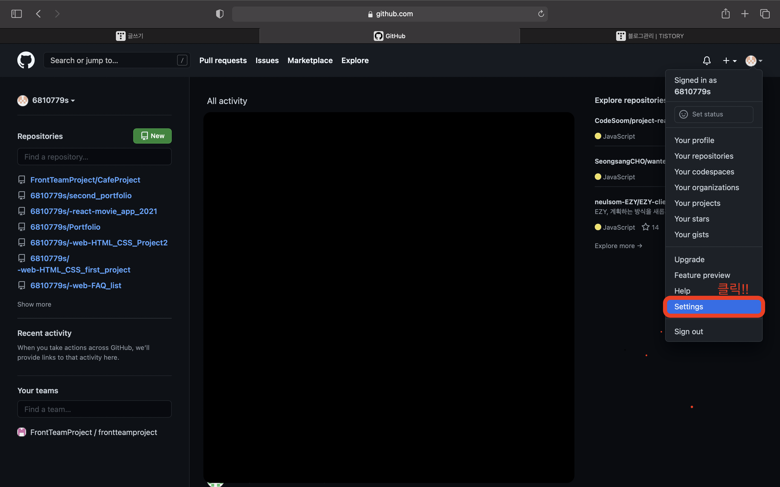780x487 pixels.
Task: Click the GitHub Octocat logo
Action: [26, 60]
